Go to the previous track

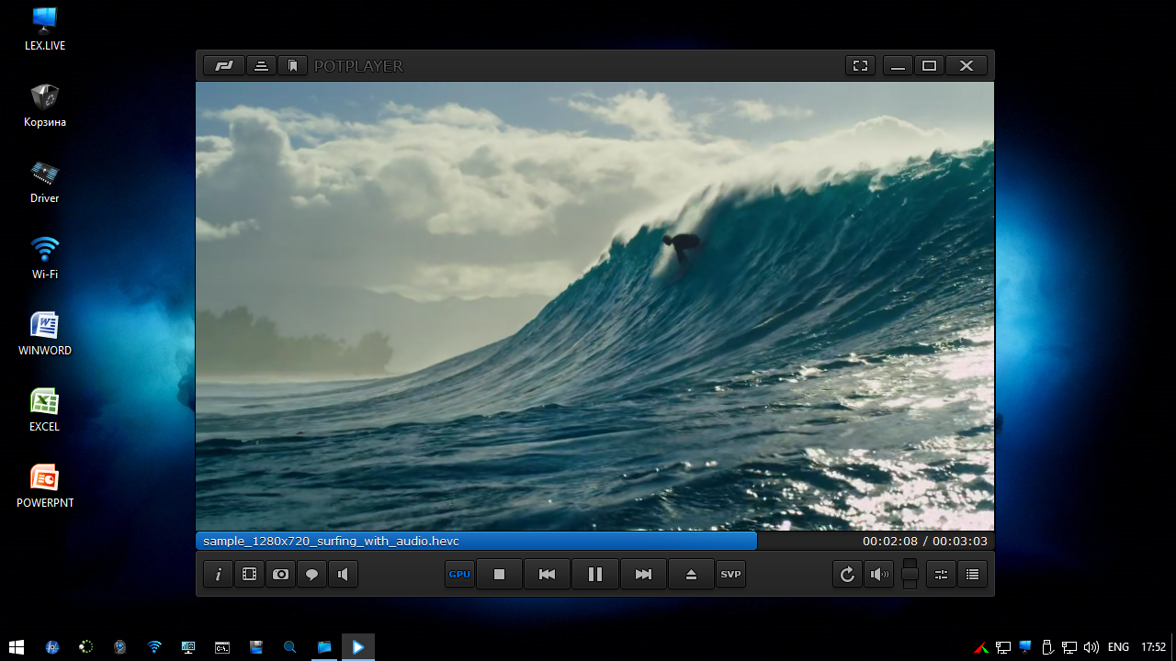click(547, 575)
